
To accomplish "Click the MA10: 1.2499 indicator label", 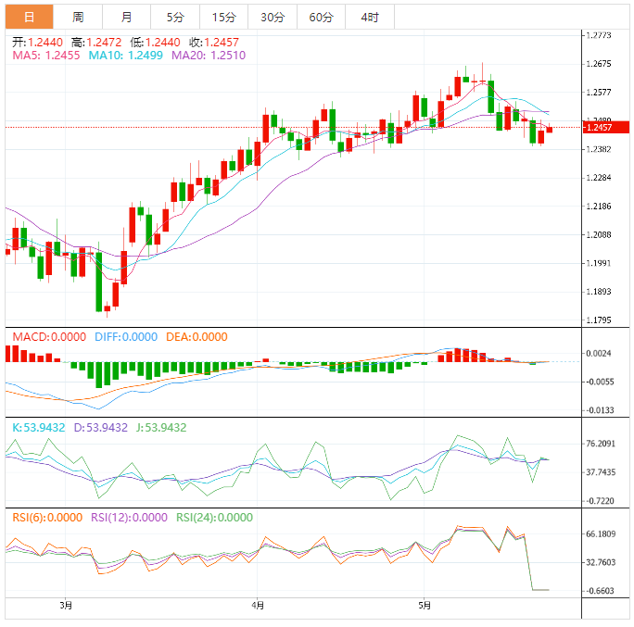I will tap(126, 56).
